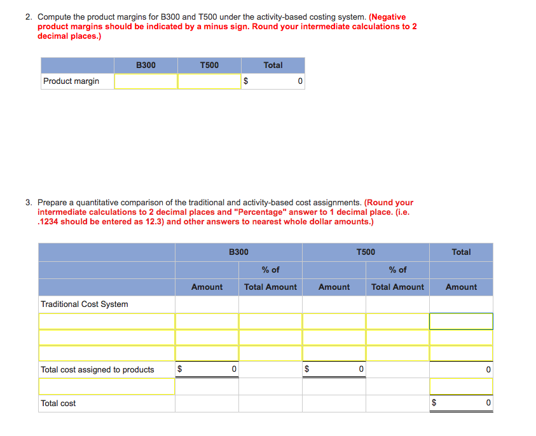Click T500 'Amount' column header
This screenshot has height=436, width=536.
click(x=334, y=287)
